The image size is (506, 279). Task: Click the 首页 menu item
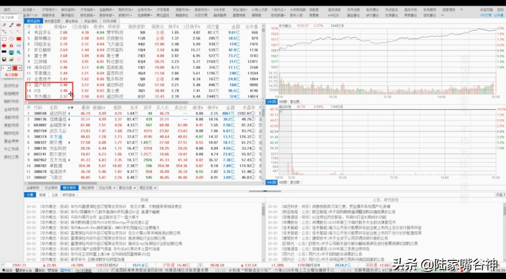click(7, 10)
